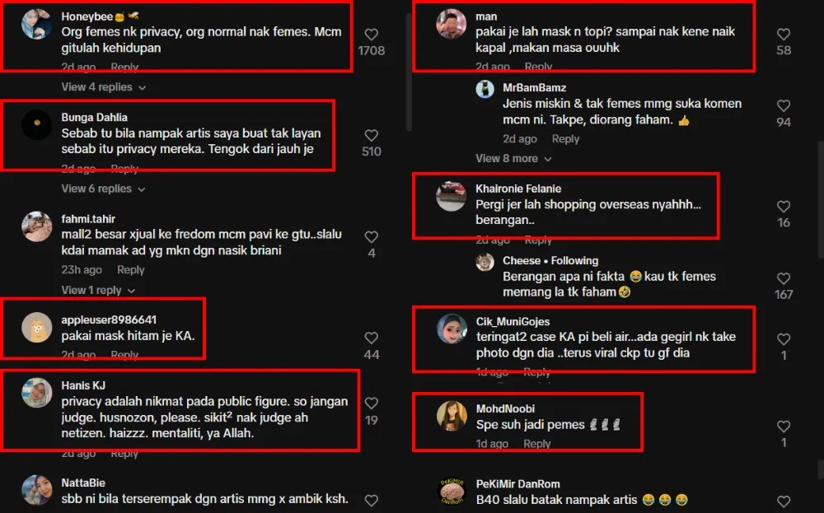Like Khaironie Felanie's comment

783,207
